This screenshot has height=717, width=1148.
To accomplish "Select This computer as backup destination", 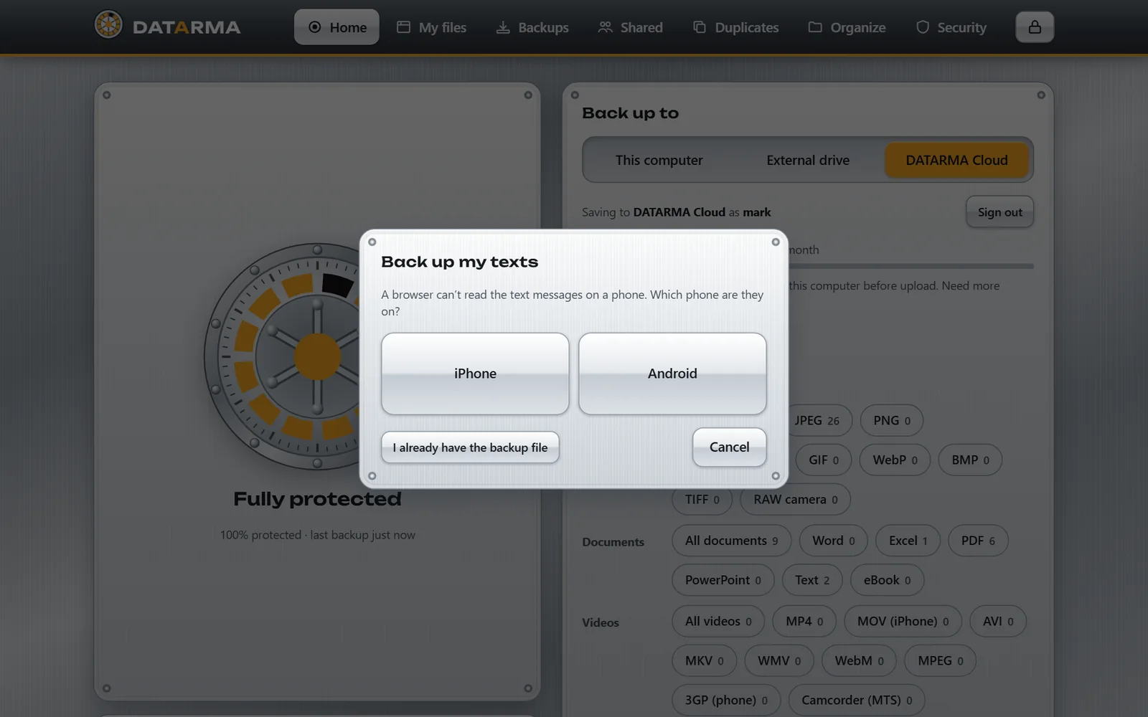I will pos(659,160).
